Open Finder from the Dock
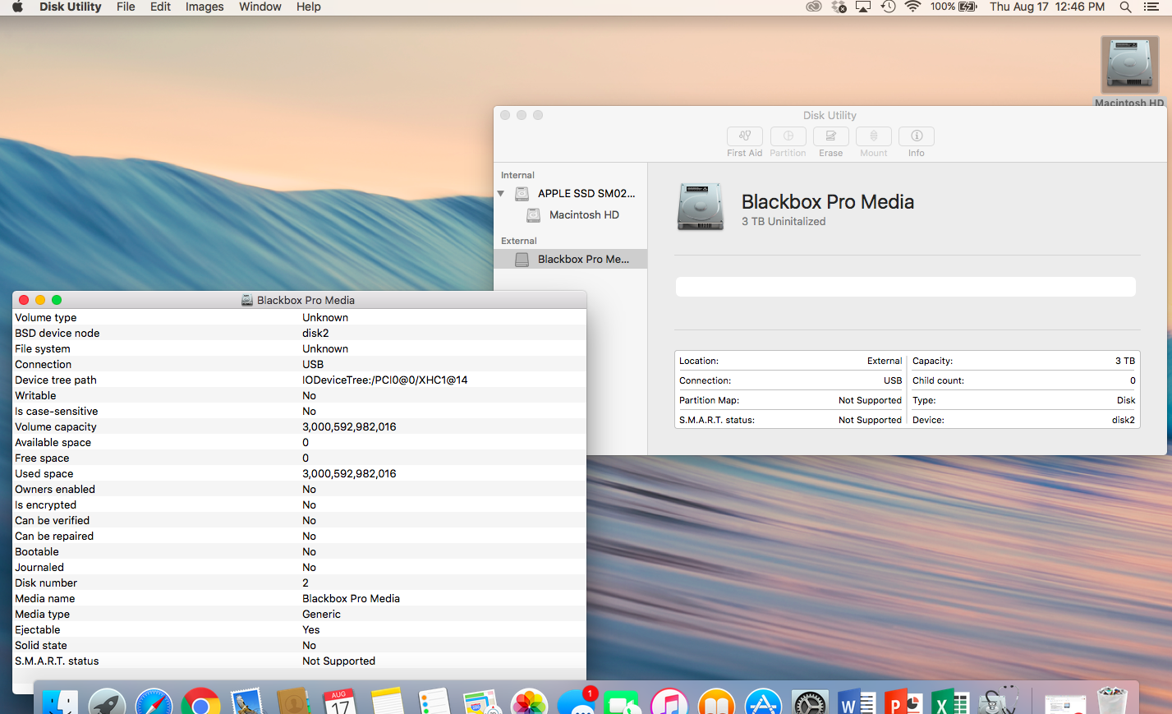Image resolution: width=1172 pixels, height=714 pixels. point(60,702)
